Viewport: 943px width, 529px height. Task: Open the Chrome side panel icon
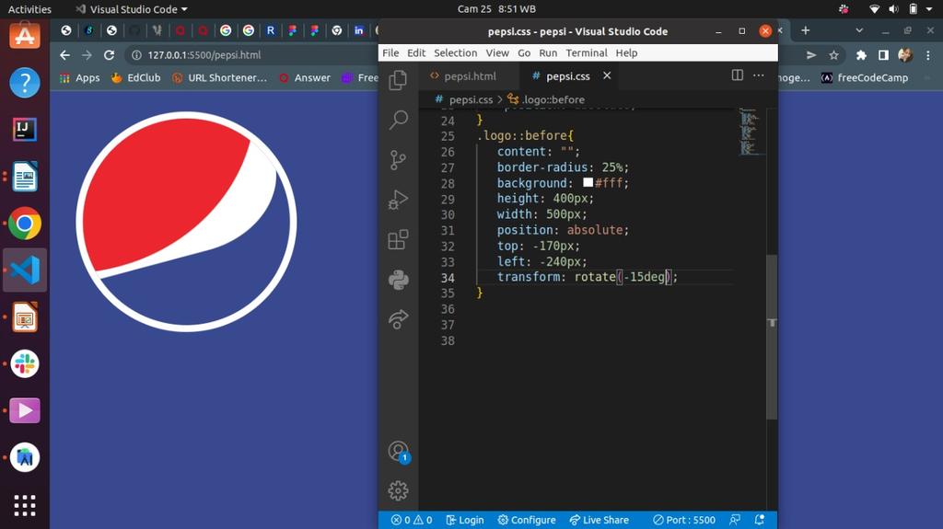tap(883, 55)
